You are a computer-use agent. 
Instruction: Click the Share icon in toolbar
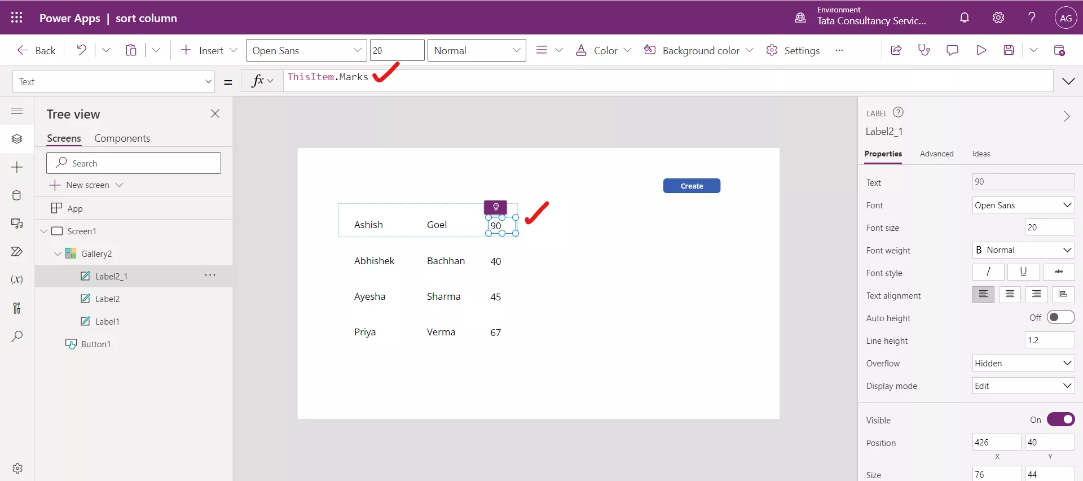pyautogui.click(x=896, y=50)
